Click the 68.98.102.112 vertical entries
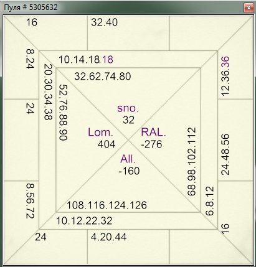The width and height of the screenshot is (256, 267). [x=192, y=162]
